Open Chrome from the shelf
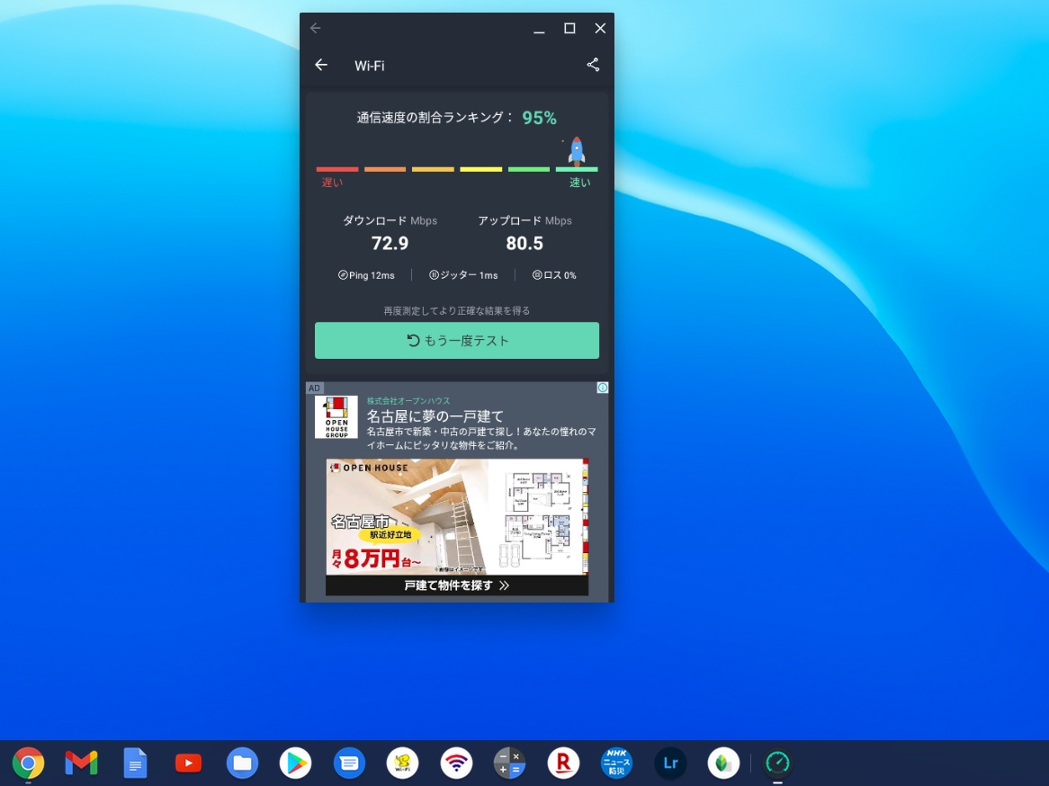 pos(28,763)
